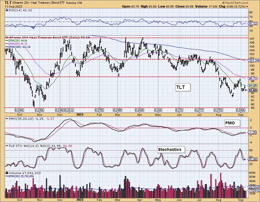Screen dimensions: 260x202
Task: Click the 94.86 price tag on right axis
Action: (253, 86)
